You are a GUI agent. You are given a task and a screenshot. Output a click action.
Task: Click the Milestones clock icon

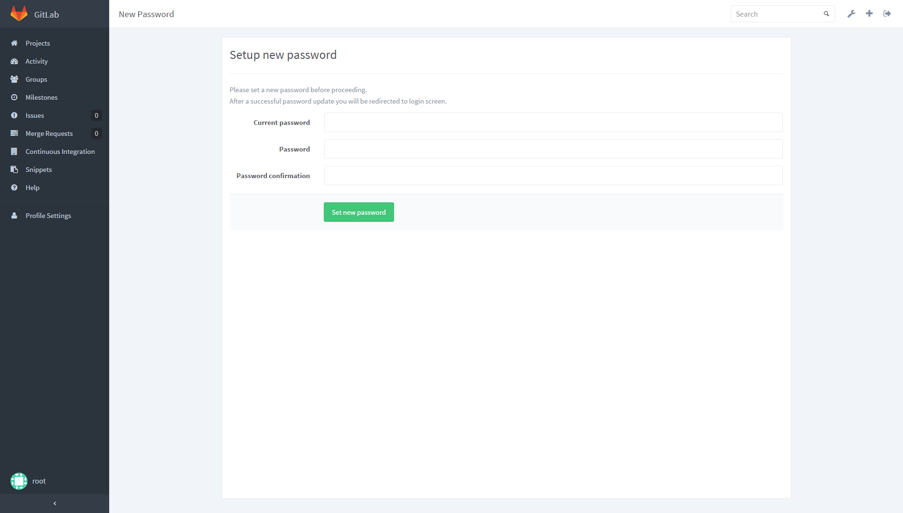[x=14, y=97]
